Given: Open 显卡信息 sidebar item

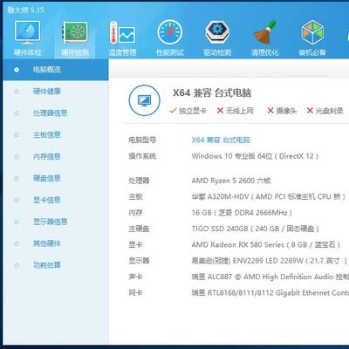Looking at the screenshot, I should pyautogui.click(x=47, y=200).
